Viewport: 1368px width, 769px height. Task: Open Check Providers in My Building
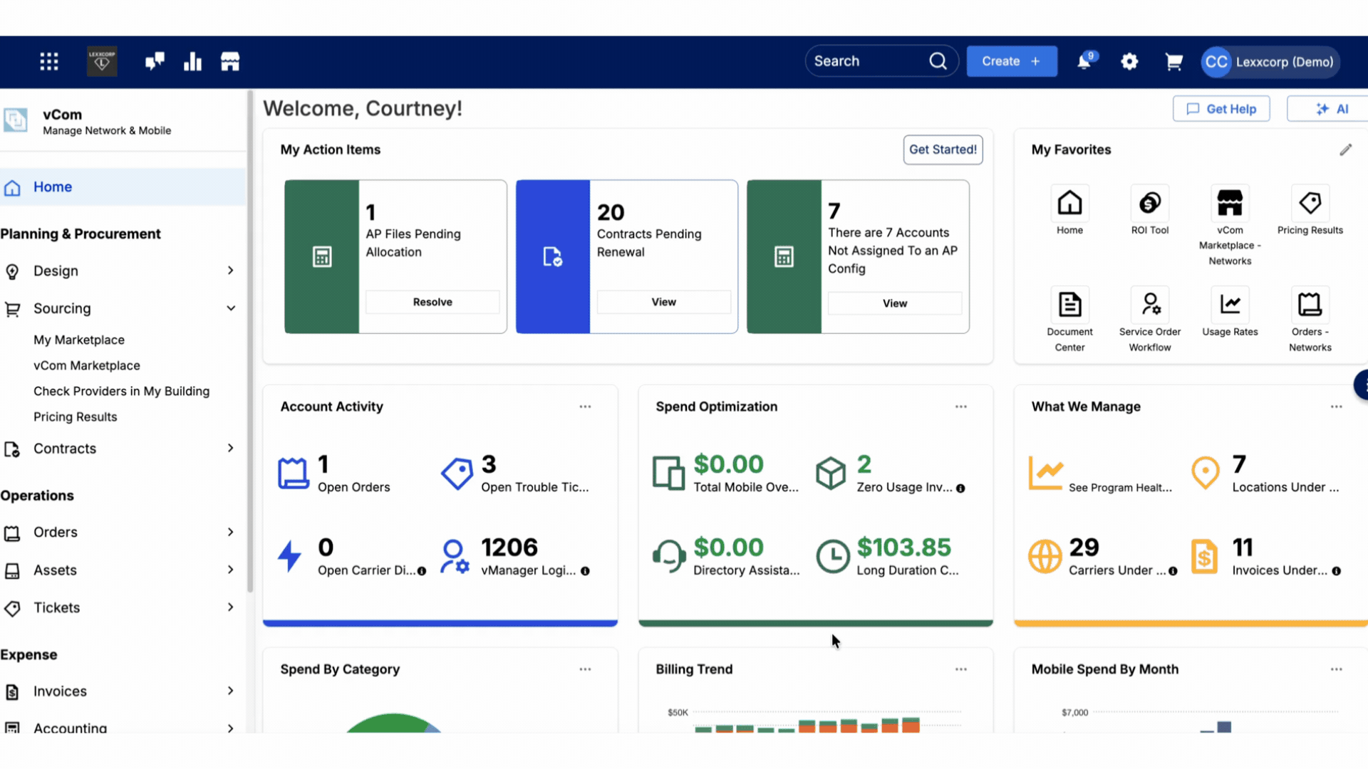click(122, 392)
